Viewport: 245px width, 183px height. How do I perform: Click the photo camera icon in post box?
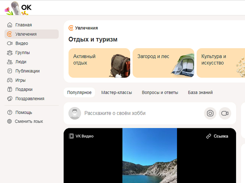(x=210, y=113)
